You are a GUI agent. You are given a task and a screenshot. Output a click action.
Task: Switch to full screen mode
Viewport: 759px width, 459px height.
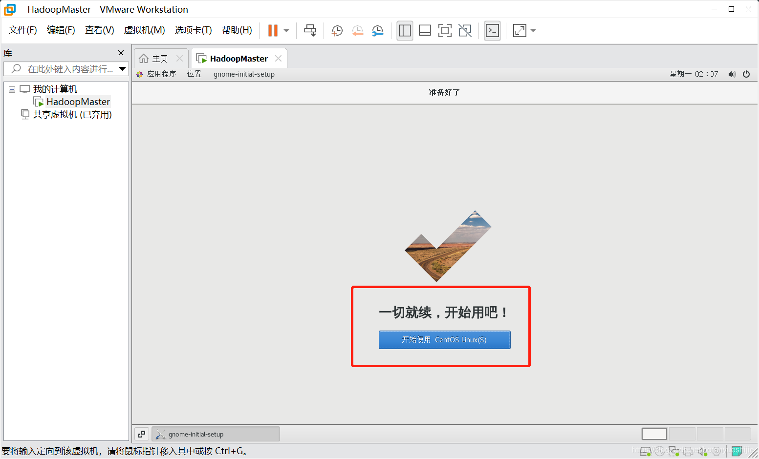(x=445, y=31)
